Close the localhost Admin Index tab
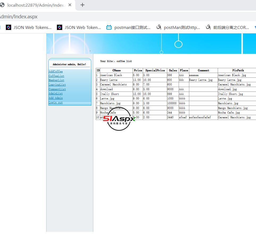Image resolution: width=256 pixels, height=235 pixels. pyautogui.click(x=70, y=5)
